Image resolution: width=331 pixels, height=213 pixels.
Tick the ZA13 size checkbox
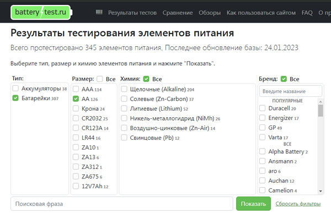[x=76, y=157]
